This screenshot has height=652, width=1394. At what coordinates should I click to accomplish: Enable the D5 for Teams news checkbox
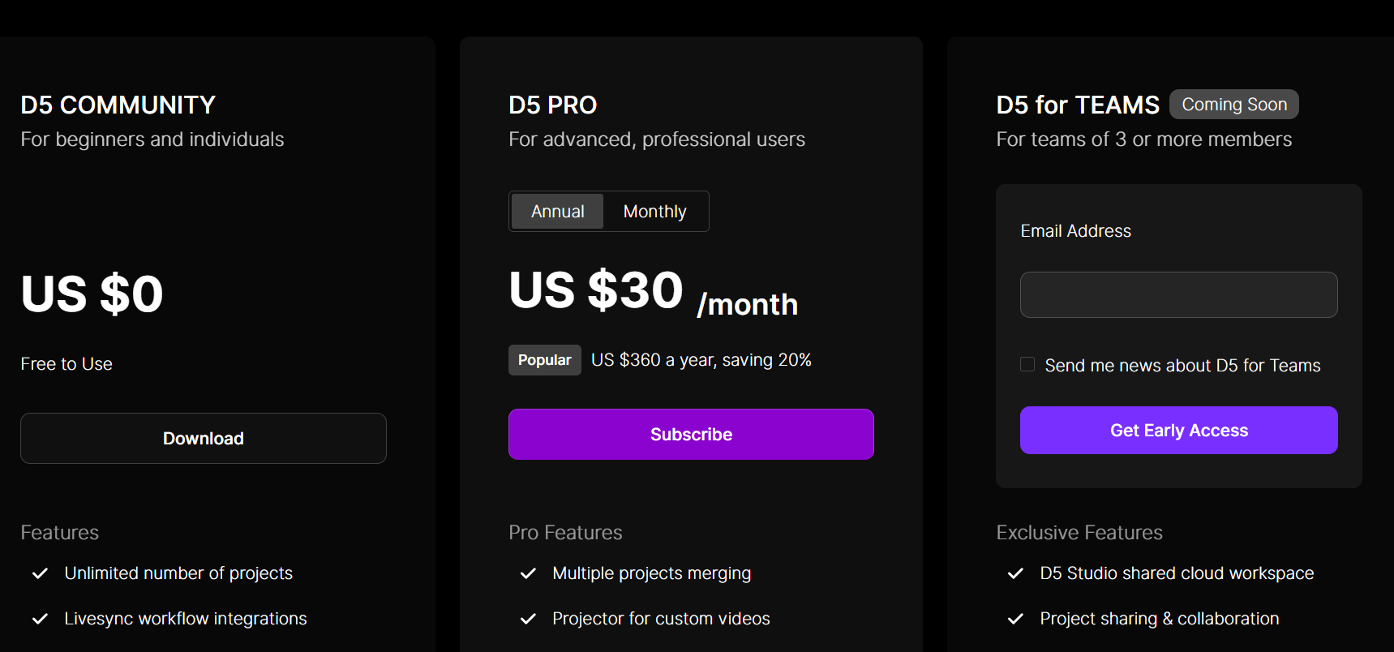click(1027, 365)
